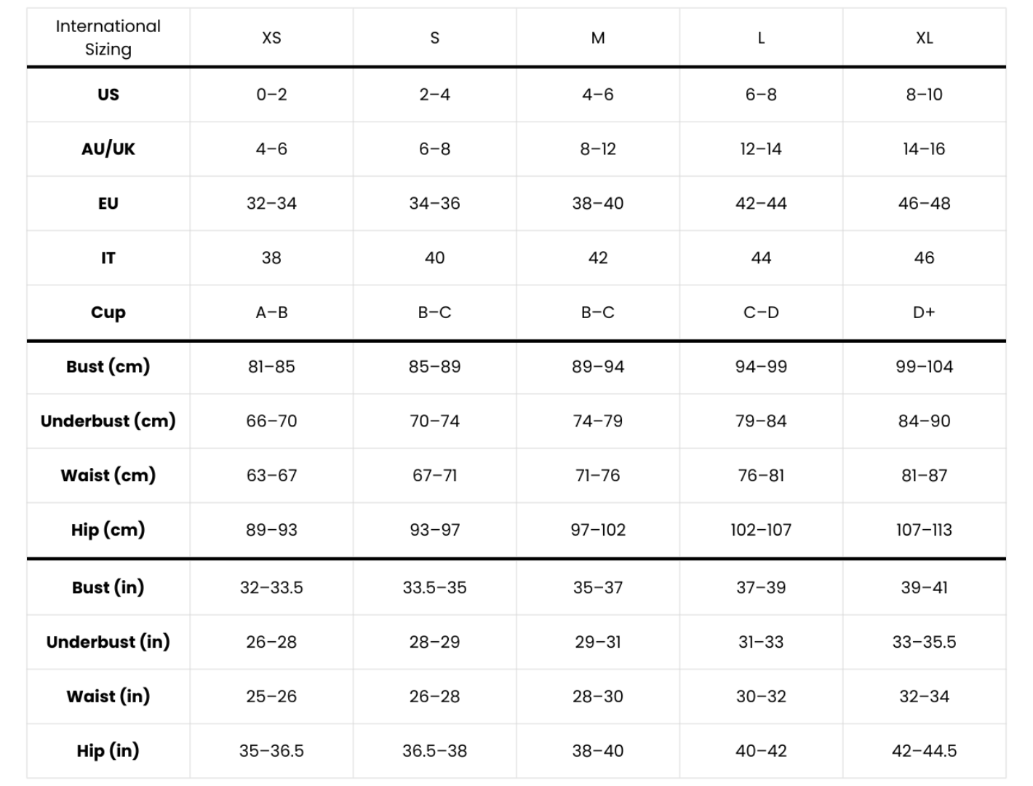Click the Underbust (in) row label

coord(108,642)
